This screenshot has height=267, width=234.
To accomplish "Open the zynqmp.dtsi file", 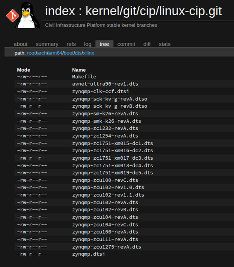I will click(88, 254).
